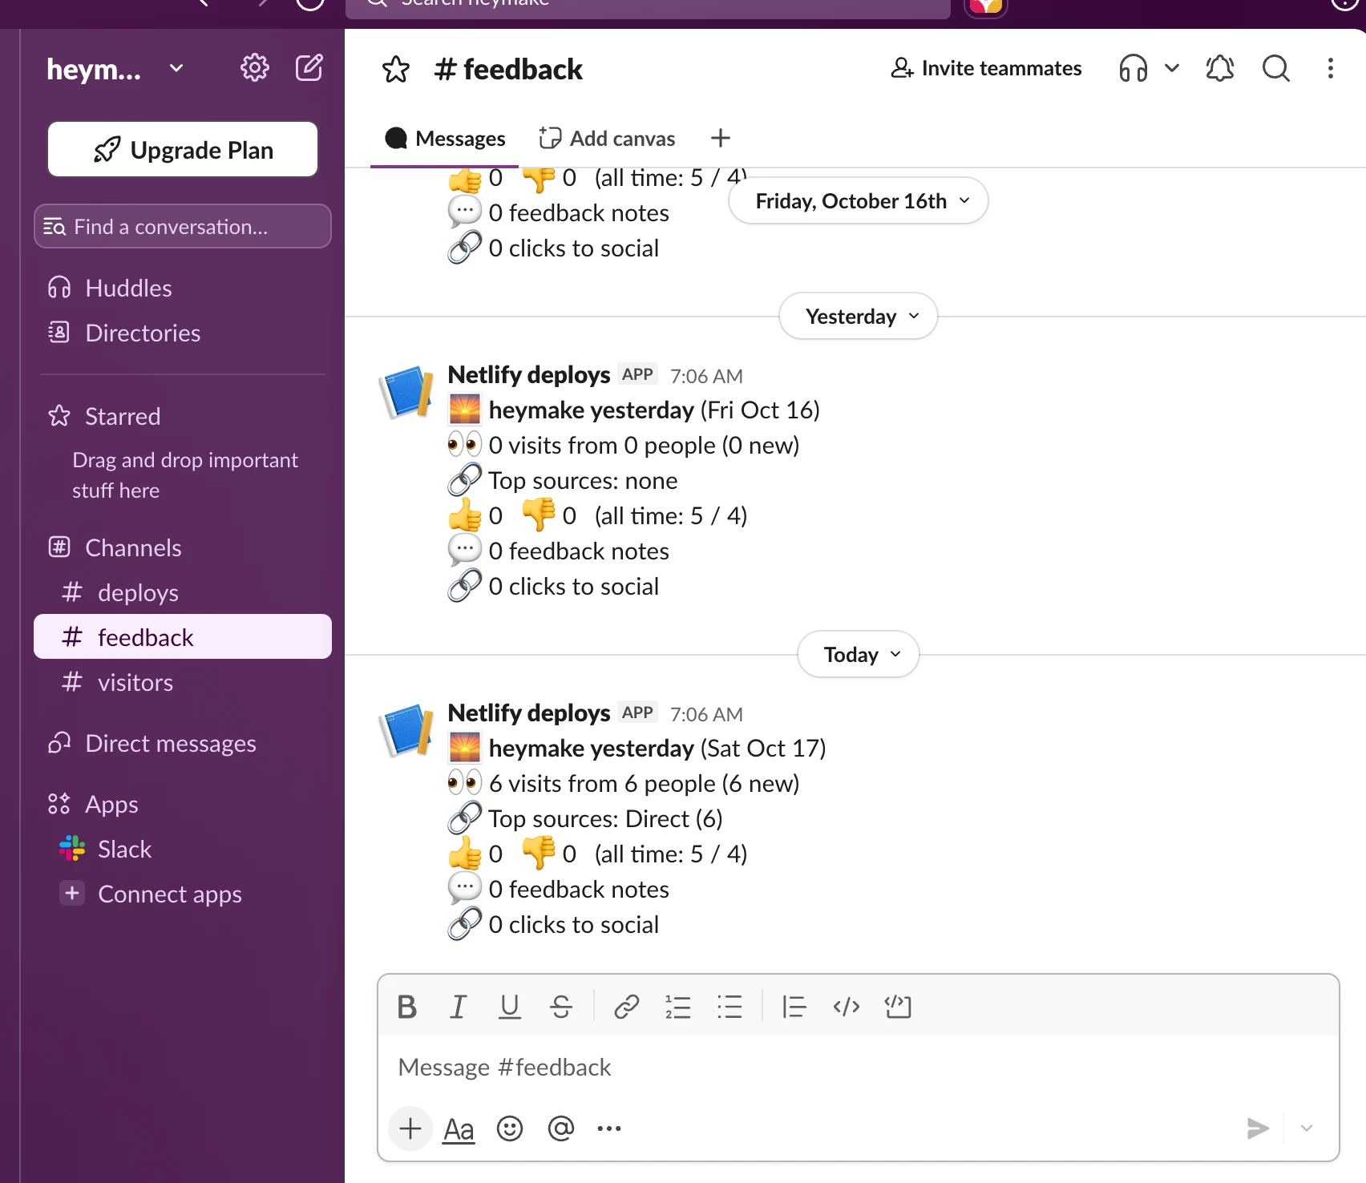Open schedule send dropdown arrow

[1307, 1128]
